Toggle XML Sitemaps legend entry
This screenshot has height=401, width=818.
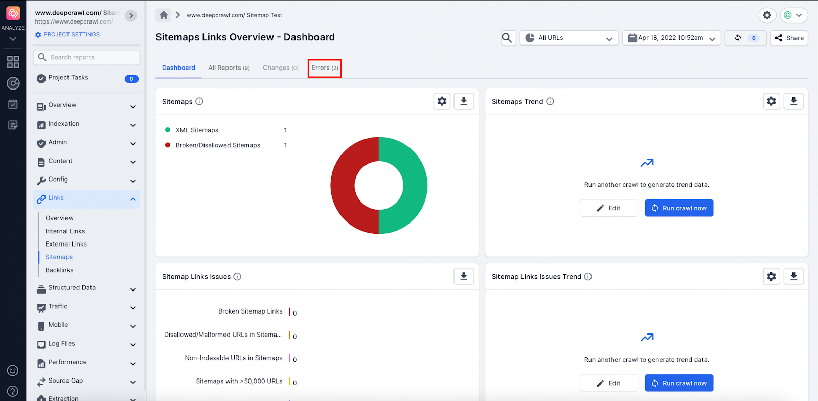tap(197, 130)
